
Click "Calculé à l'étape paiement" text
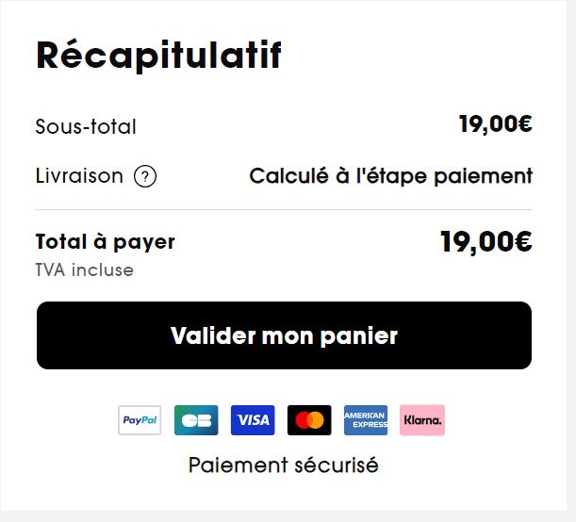click(391, 176)
